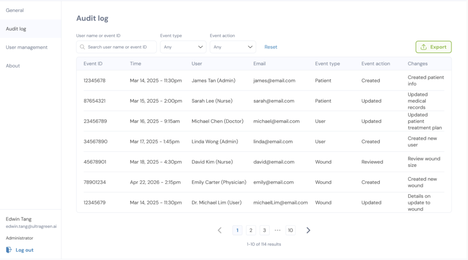Viewport: 468px width, 260px height.
Task: Click inside the user name search field
Action: [x=117, y=47]
